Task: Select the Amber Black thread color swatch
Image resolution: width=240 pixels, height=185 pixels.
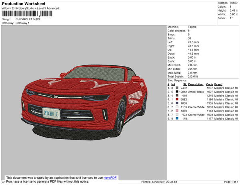Action: tap(178, 92)
